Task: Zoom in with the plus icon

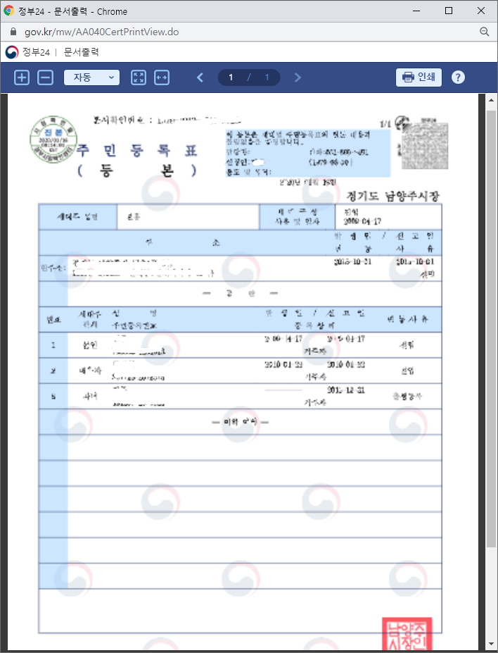Action: [x=22, y=77]
